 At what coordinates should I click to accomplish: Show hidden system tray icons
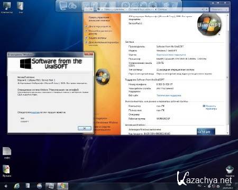204,186
